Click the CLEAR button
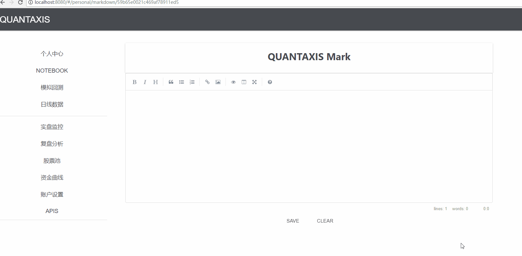Screen dimensions: 522x256 325,221
